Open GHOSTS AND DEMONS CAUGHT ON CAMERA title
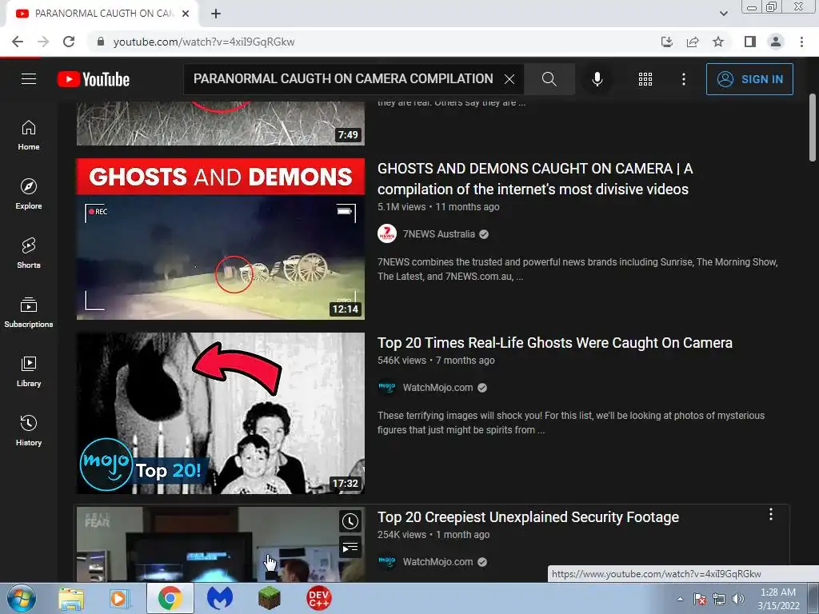 pyautogui.click(x=535, y=178)
